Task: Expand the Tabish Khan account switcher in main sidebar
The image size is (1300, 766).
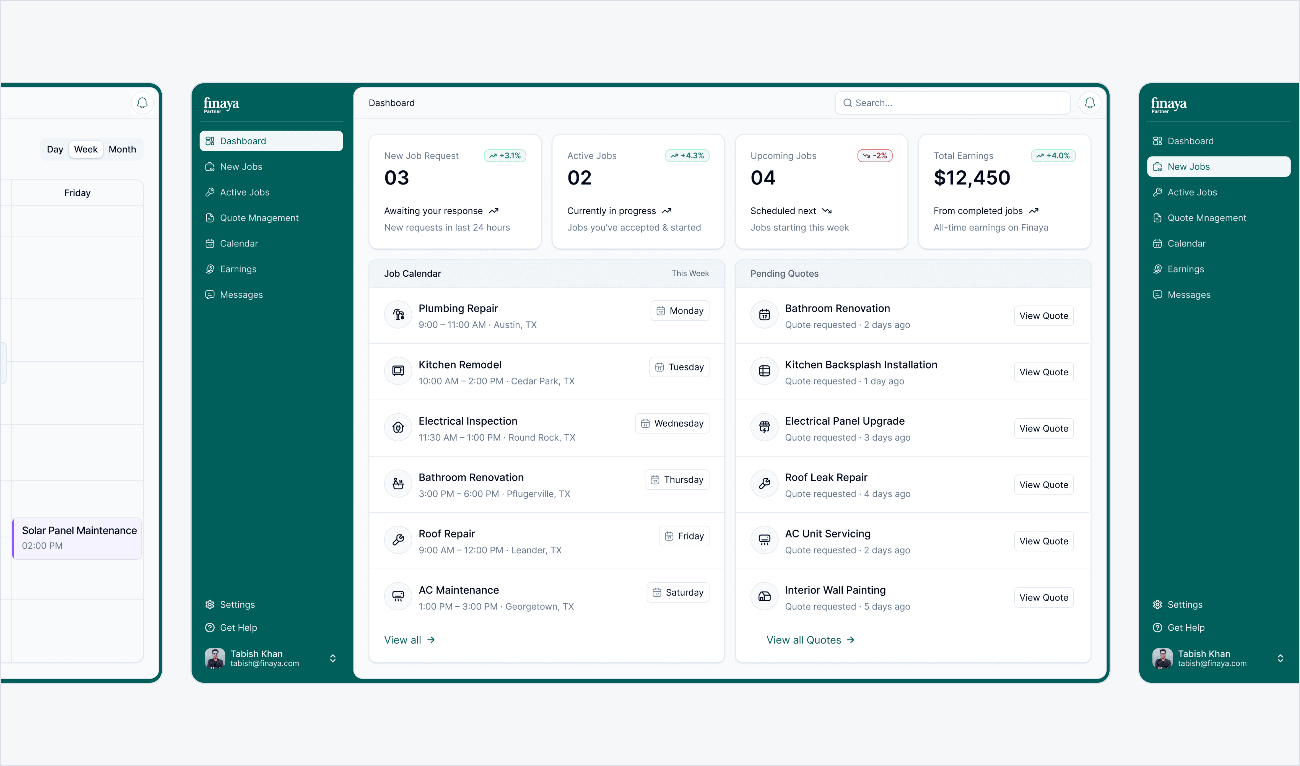Action: pos(333,658)
